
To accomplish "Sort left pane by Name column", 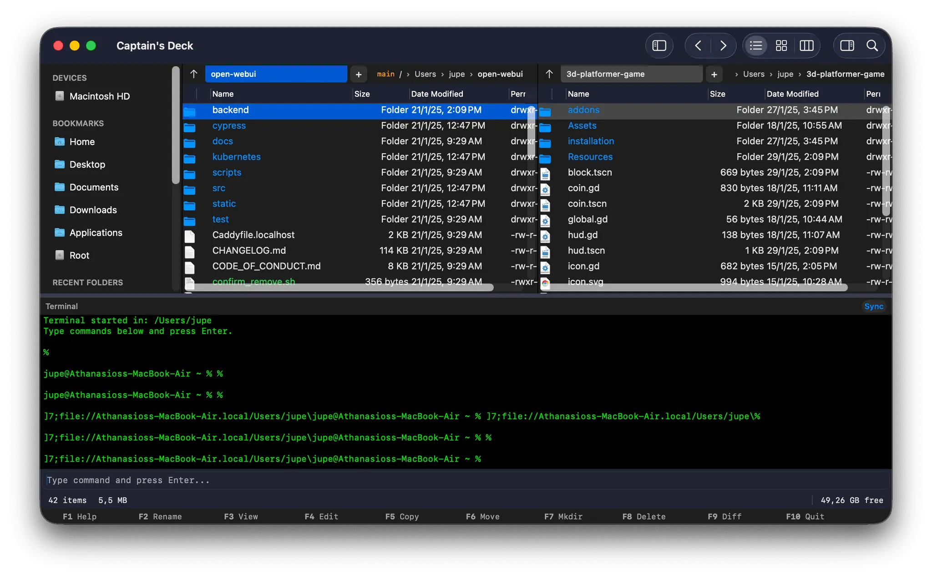I will (x=223, y=94).
